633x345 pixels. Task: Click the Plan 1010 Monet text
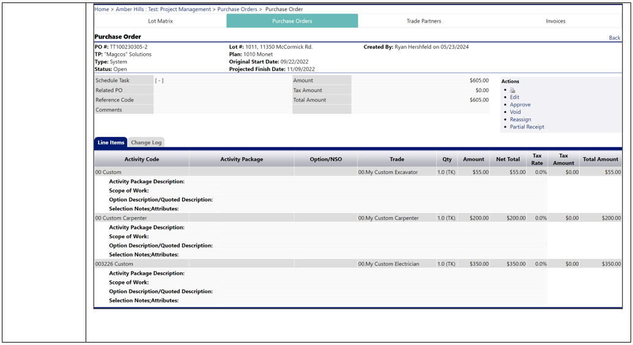(x=251, y=54)
